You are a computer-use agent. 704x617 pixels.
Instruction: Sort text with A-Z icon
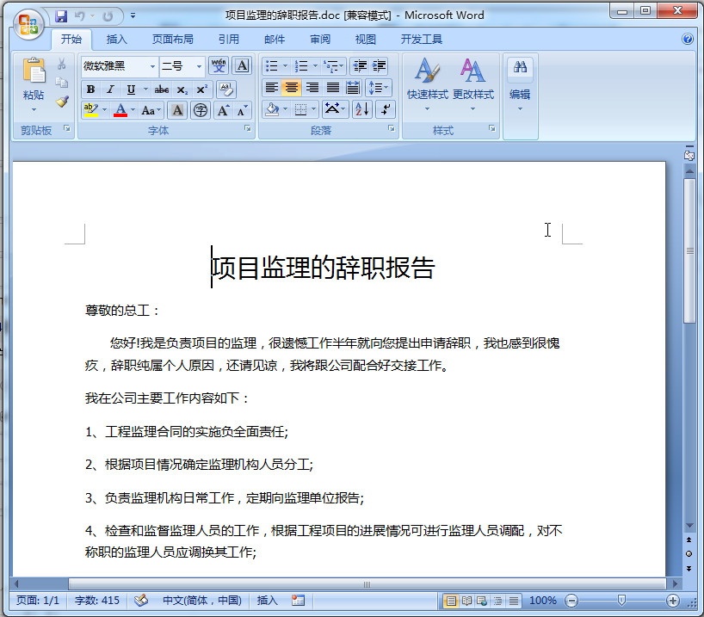coord(361,108)
